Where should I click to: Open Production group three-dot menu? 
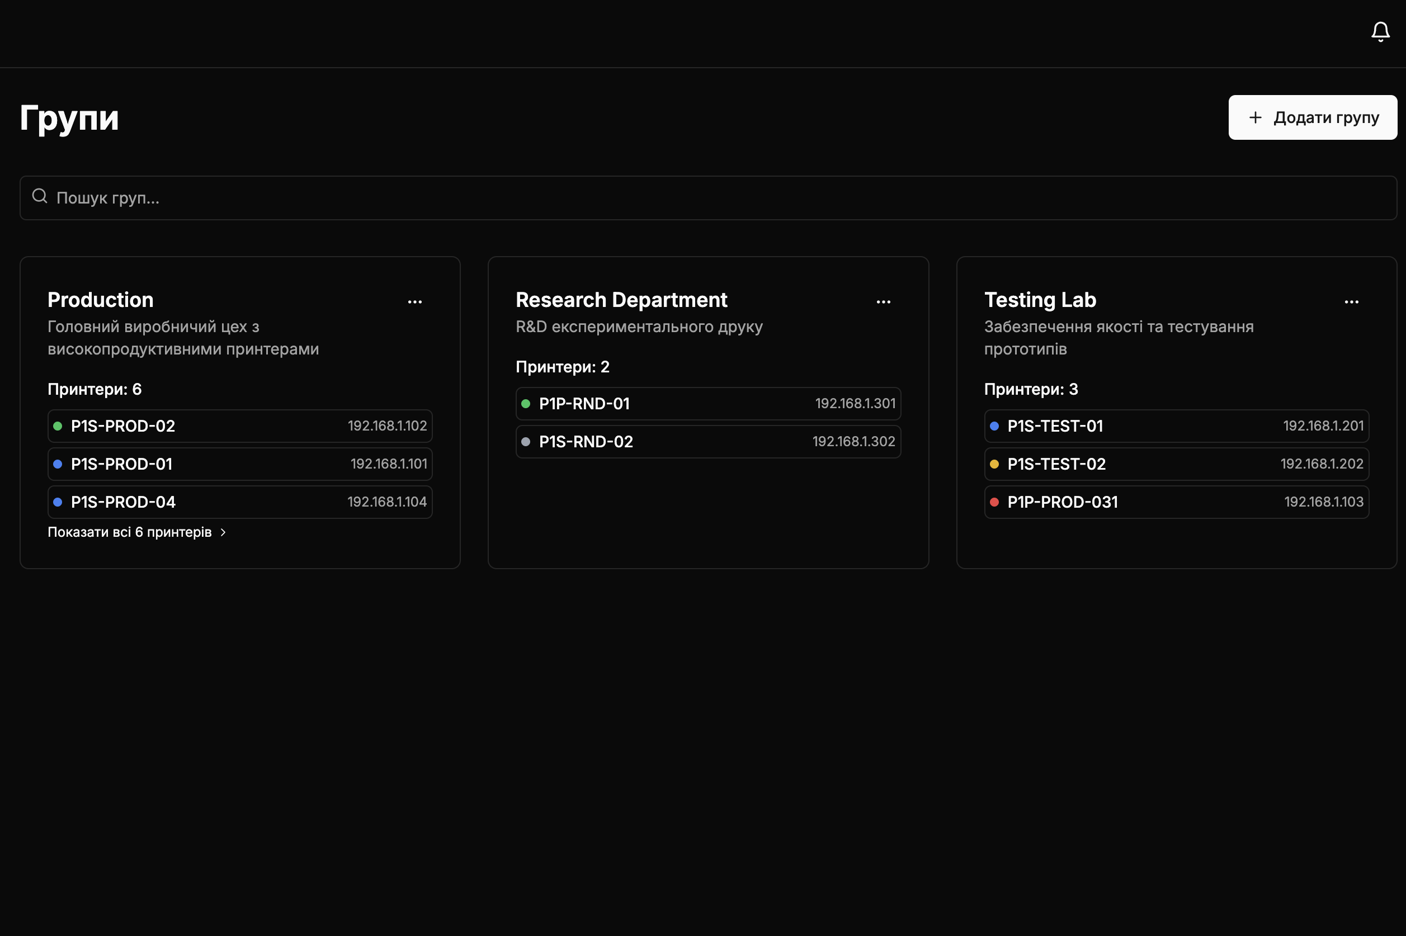click(415, 302)
